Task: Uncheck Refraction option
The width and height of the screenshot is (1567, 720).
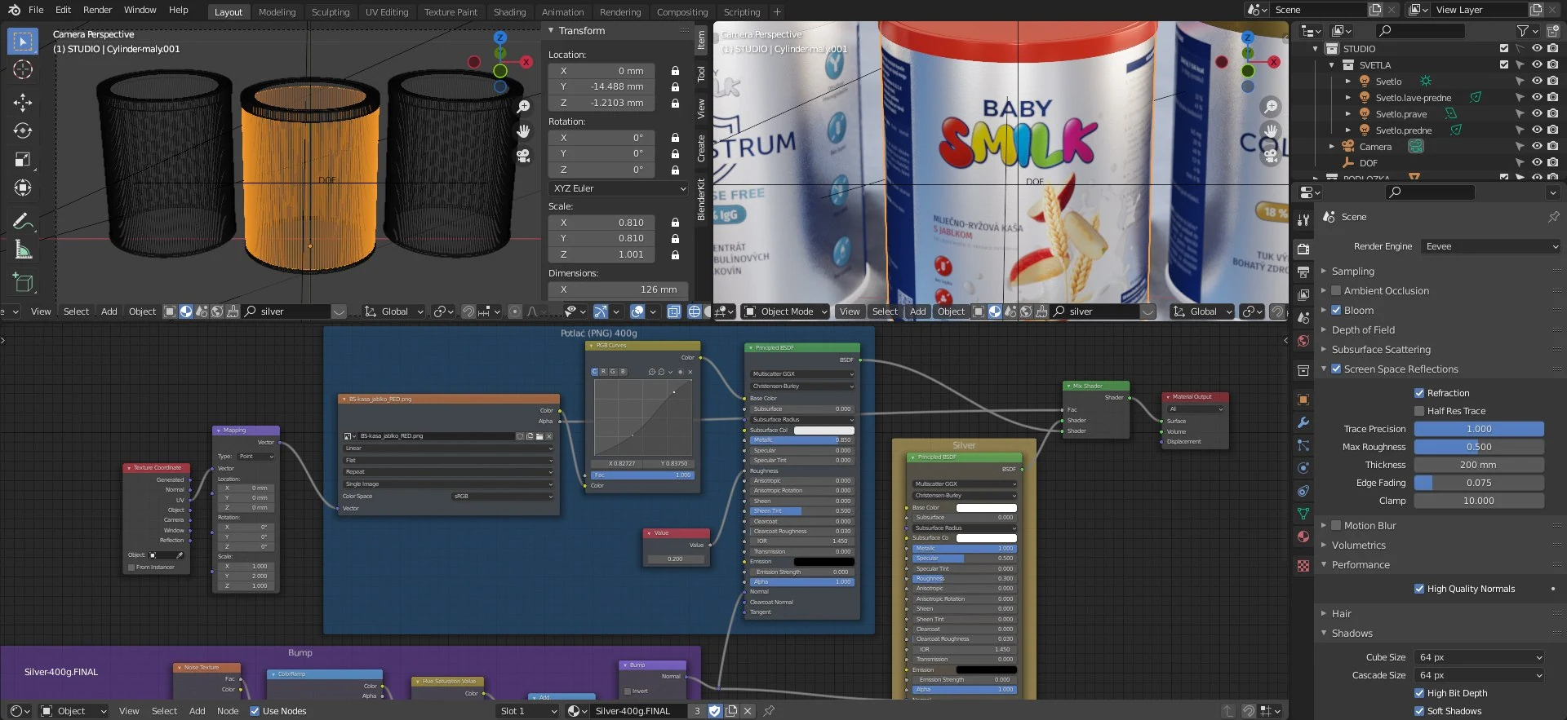Action: coord(1419,393)
